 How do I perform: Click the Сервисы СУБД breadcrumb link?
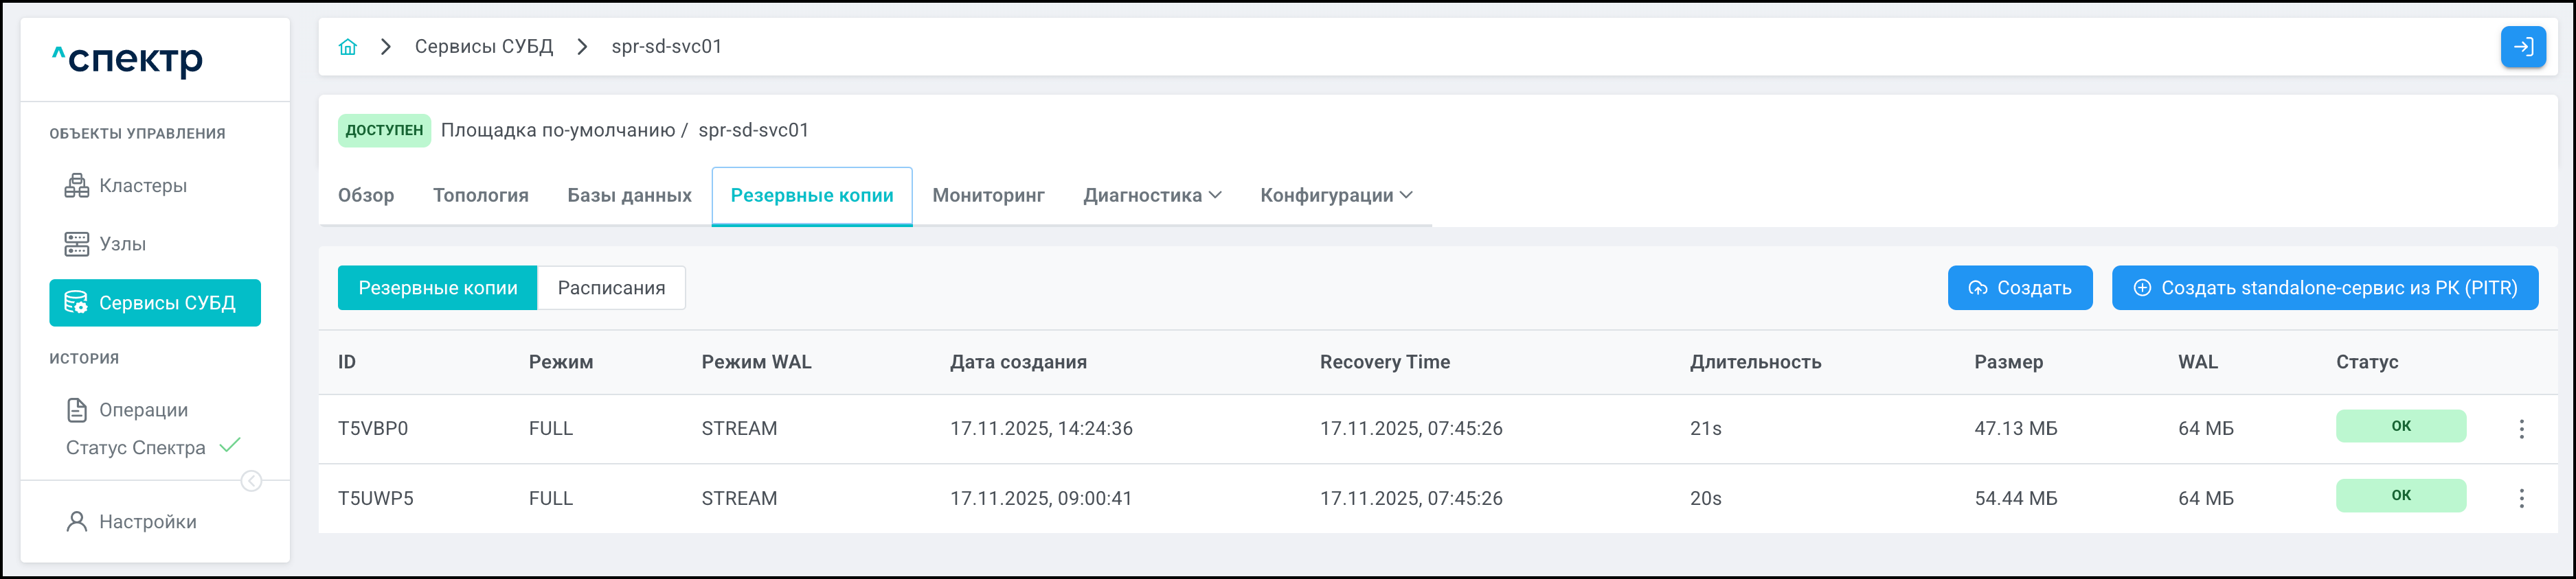coord(484,47)
